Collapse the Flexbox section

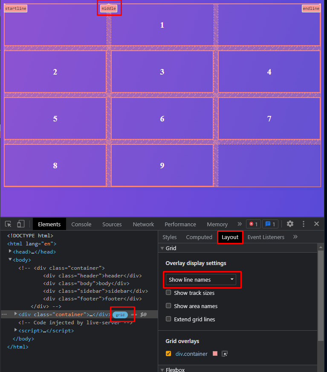(x=162, y=370)
